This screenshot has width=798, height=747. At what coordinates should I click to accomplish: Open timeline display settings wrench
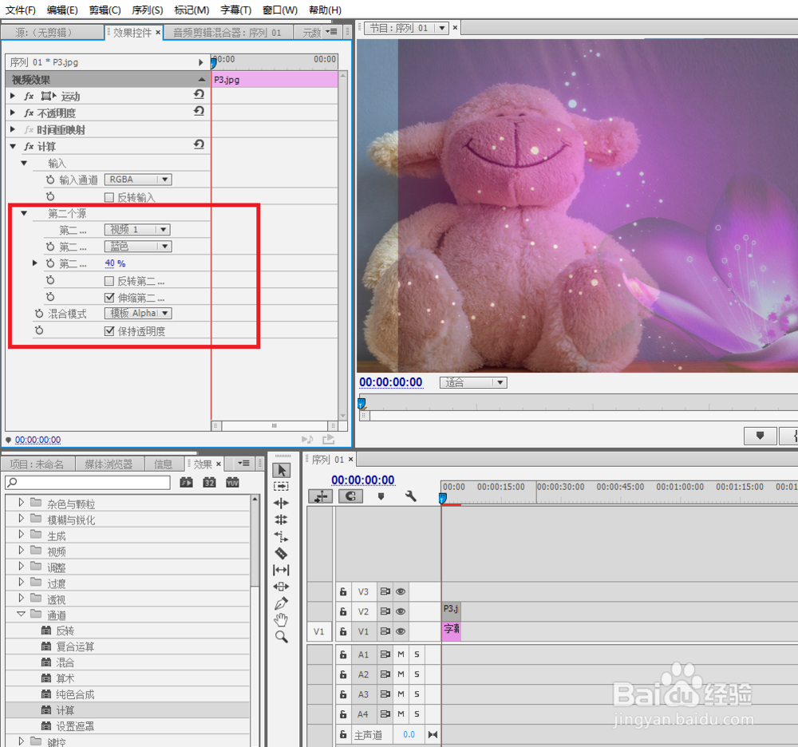pyautogui.click(x=411, y=496)
